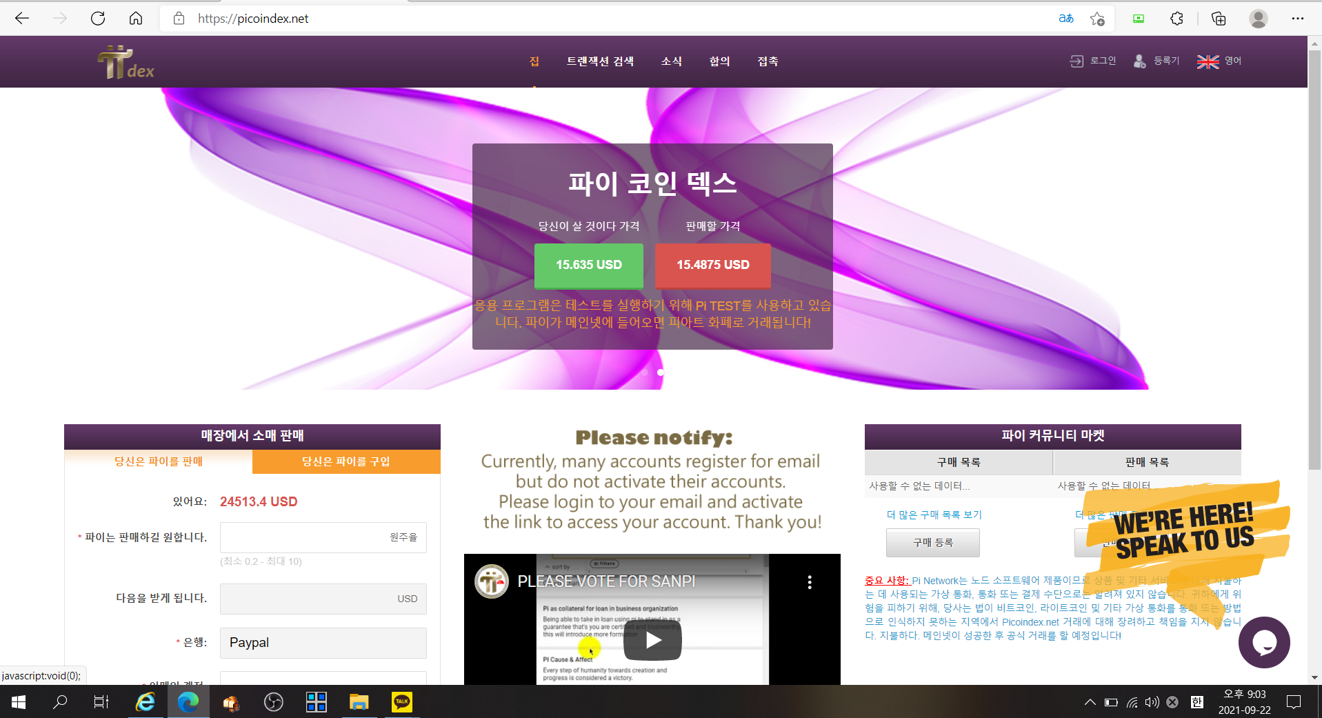The width and height of the screenshot is (1322, 718).
Task: Open the notification center icon
Action: [1294, 702]
